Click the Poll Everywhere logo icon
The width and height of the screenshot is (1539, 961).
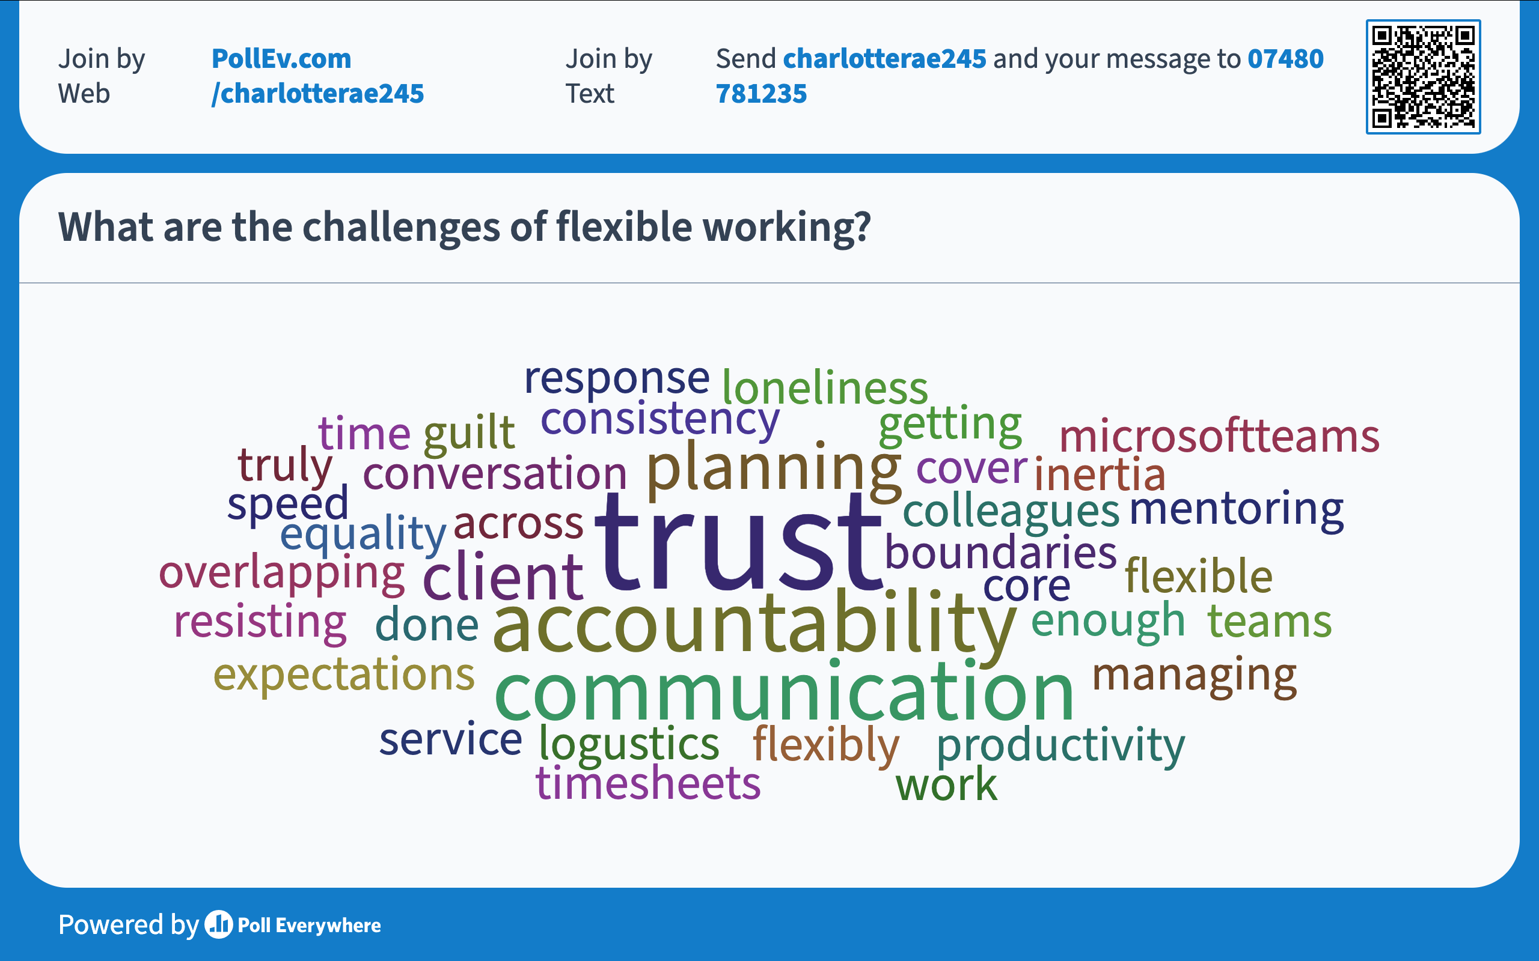tap(219, 924)
